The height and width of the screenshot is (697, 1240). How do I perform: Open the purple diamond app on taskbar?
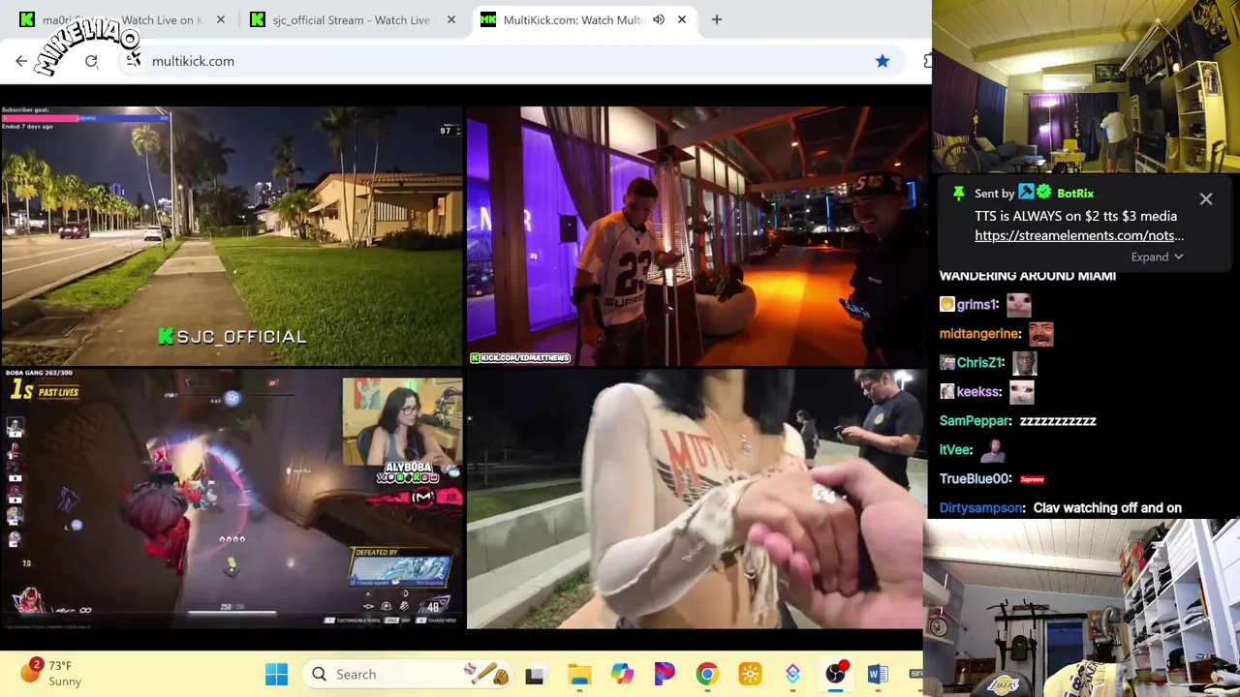point(792,675)
